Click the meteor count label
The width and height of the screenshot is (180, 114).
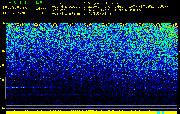pyautogui.click(x=41, y=9)
